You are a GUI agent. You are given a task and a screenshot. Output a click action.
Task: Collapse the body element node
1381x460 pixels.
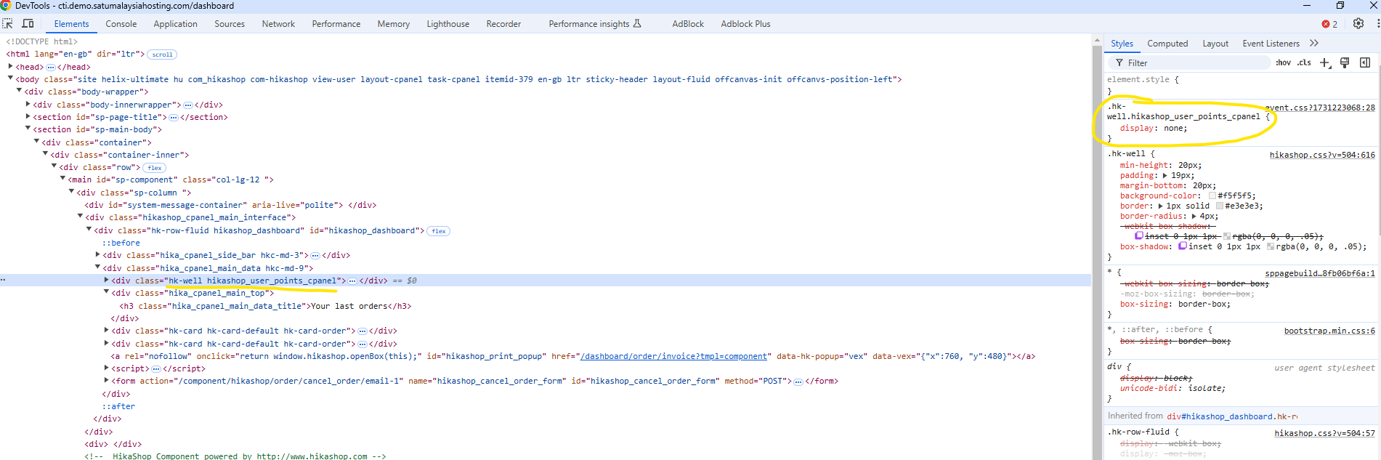(10, 78)
